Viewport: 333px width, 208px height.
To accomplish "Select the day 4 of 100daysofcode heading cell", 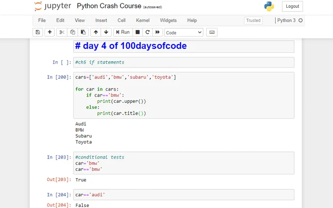I will coord(184,46).
